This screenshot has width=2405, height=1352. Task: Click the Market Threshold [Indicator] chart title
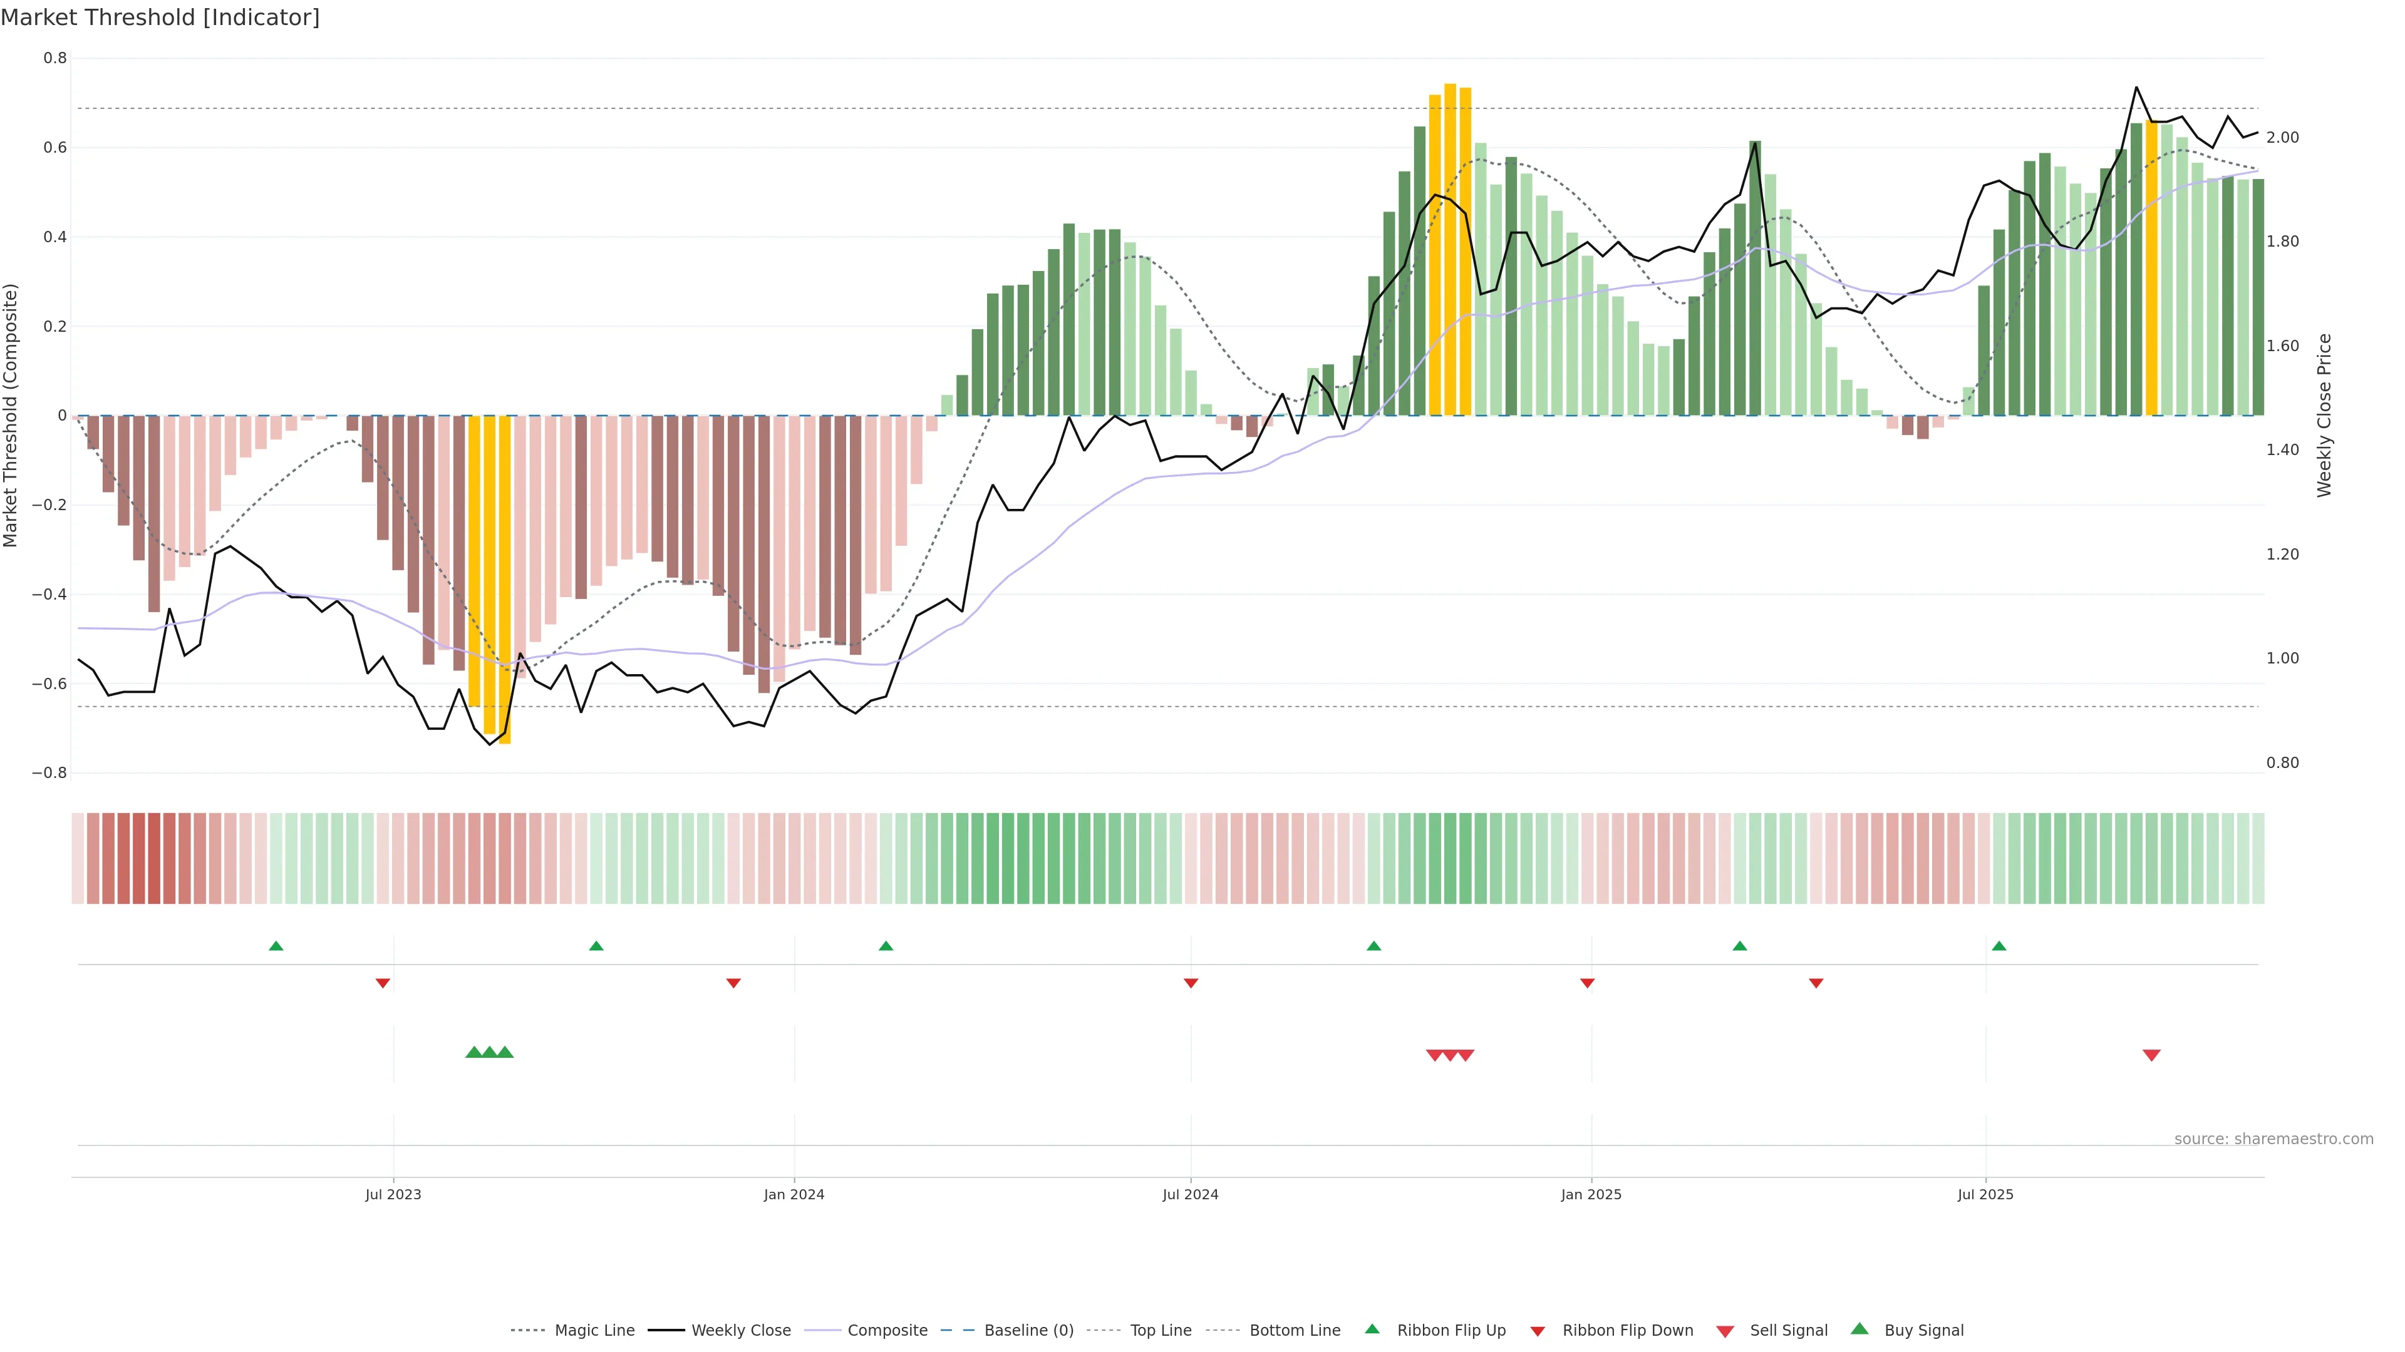(160, 18)
